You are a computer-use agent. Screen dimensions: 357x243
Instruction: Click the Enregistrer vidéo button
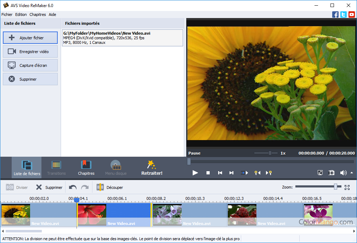(30, 51)
